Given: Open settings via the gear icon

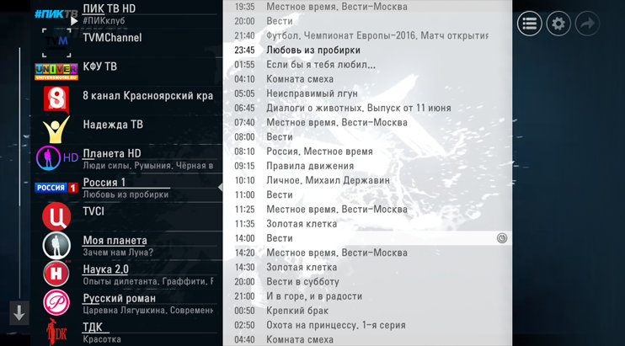Looking at the screenshot, I should 558,24.
